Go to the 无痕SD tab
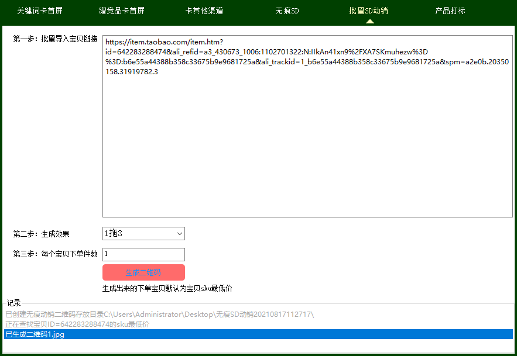This screenshot has width=517, height=356. [287, 11]
